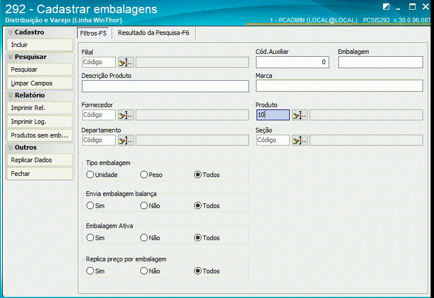Clear fields with Limpar Campos

[x=40, y=83]
